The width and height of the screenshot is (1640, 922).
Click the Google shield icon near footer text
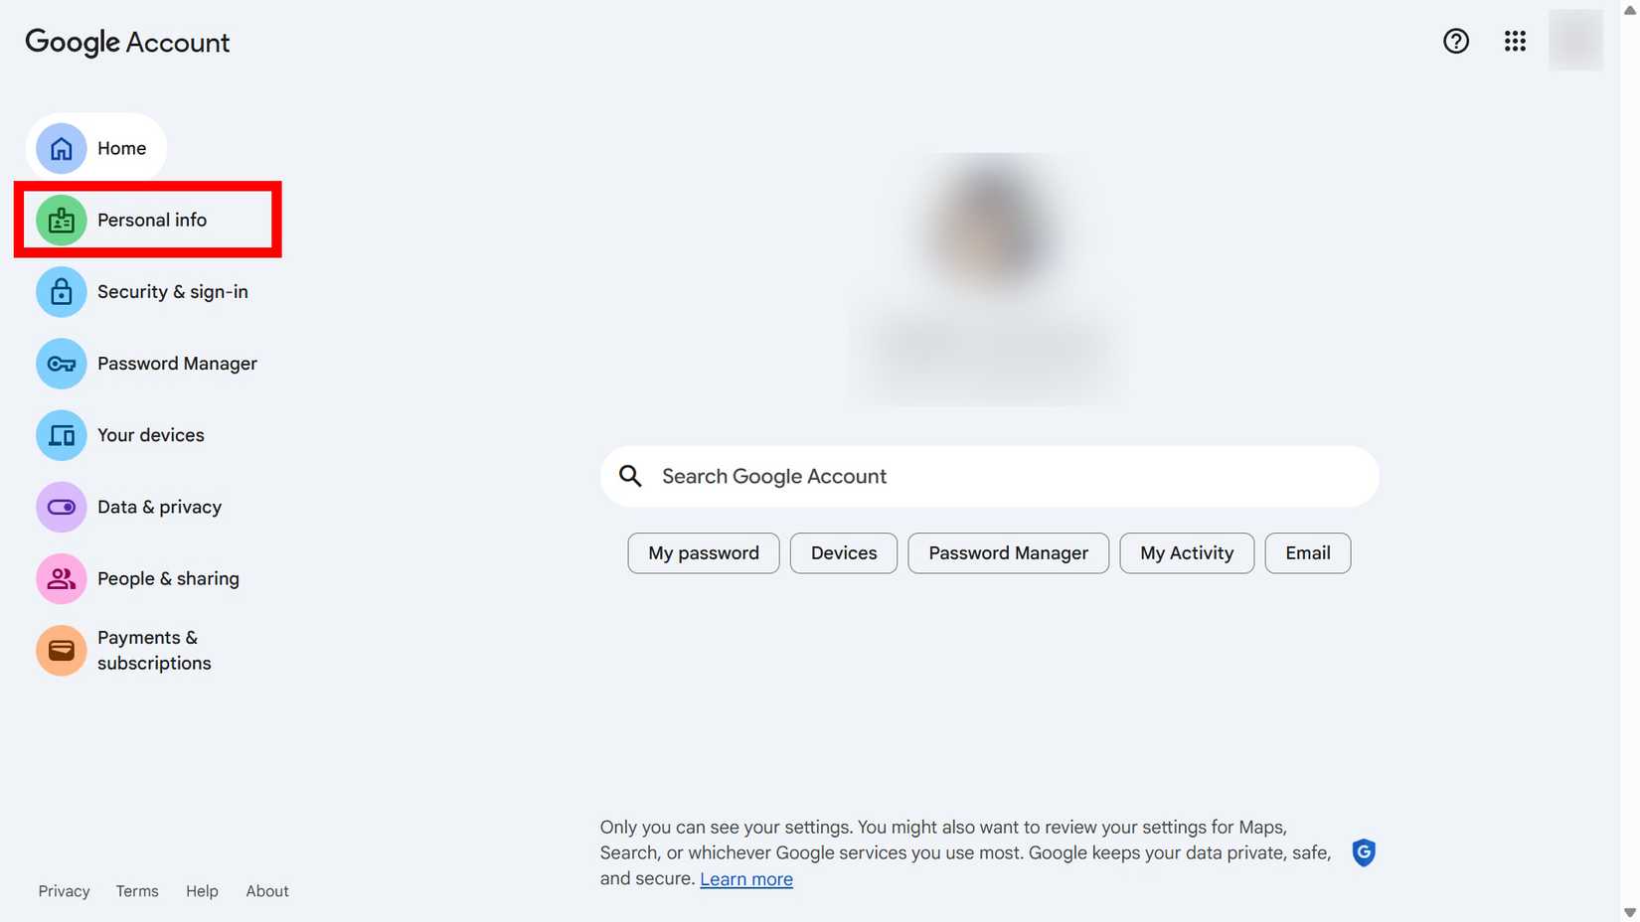coord(1363,852)
